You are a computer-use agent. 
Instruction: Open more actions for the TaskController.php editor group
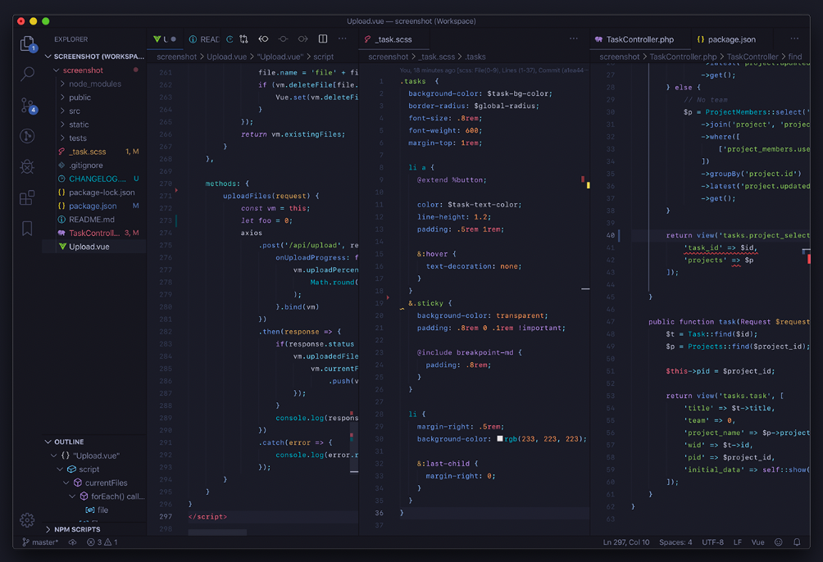[x=794, y=39]
